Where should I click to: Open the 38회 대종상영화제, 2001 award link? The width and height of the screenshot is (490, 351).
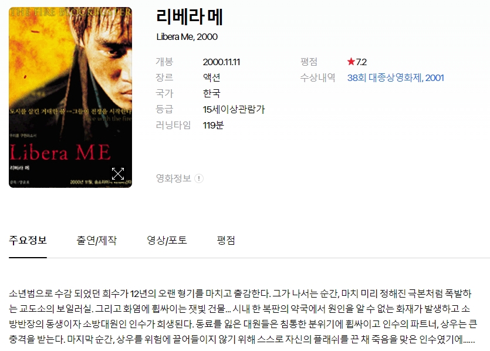[x=396, y=77]
